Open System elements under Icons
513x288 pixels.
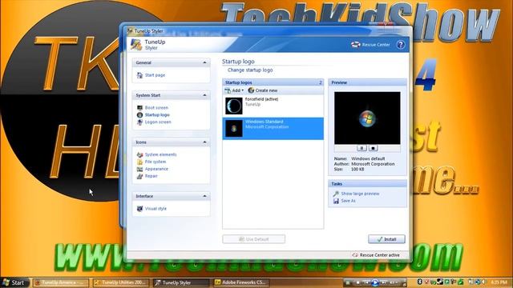pos(160,154)
